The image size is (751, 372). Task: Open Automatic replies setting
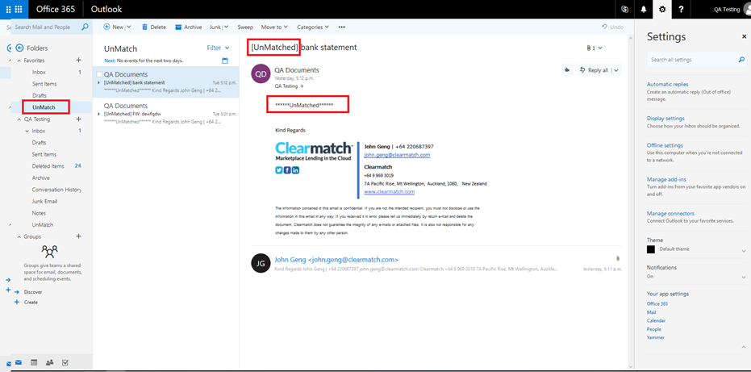point(668,84)
